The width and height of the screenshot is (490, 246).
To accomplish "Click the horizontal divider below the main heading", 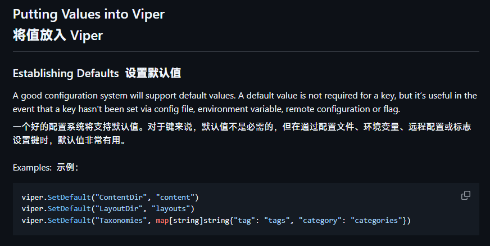I will [x=245, y=52].
